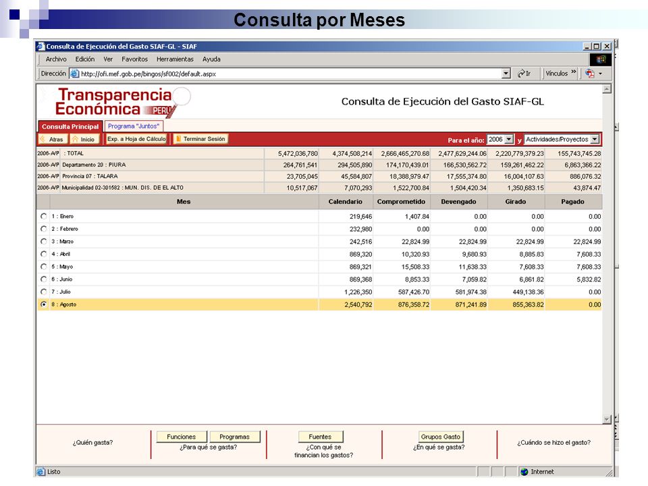
Task: Click the Inicio home button
Action: coord(85,139)
